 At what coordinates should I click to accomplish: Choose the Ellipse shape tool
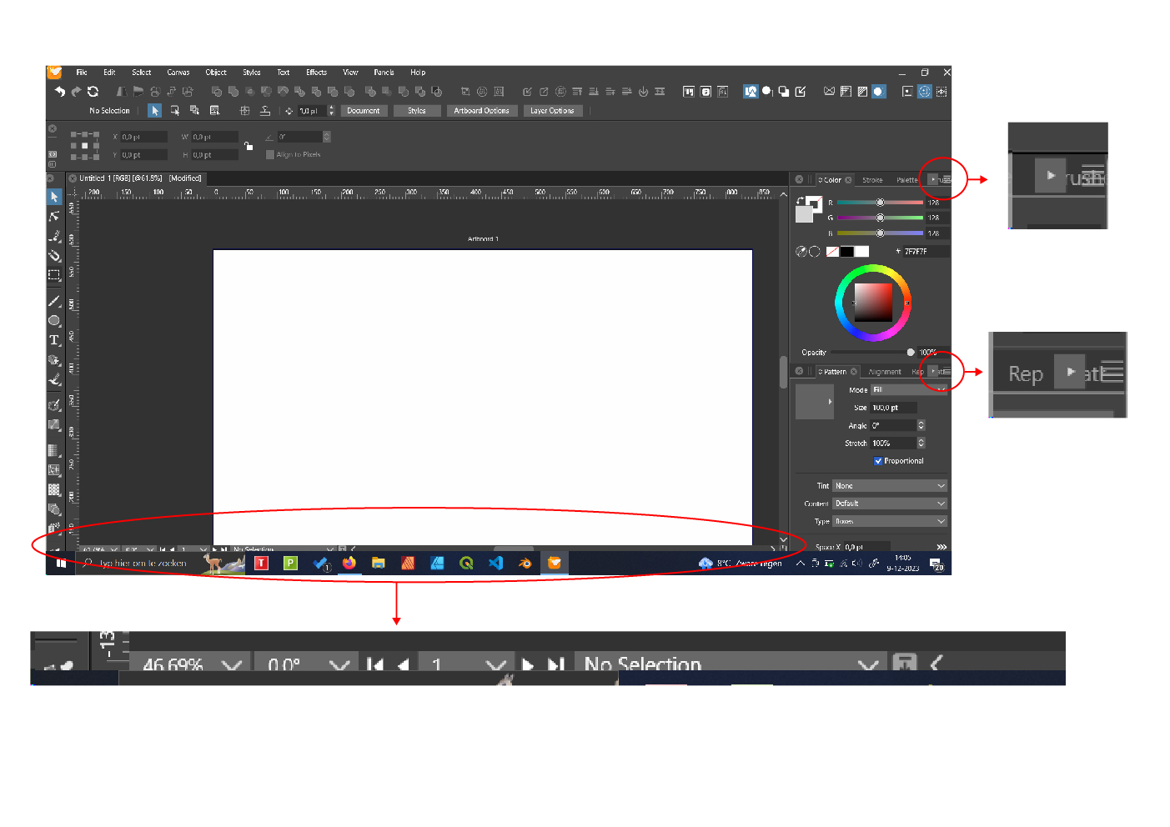pos(54,321)
